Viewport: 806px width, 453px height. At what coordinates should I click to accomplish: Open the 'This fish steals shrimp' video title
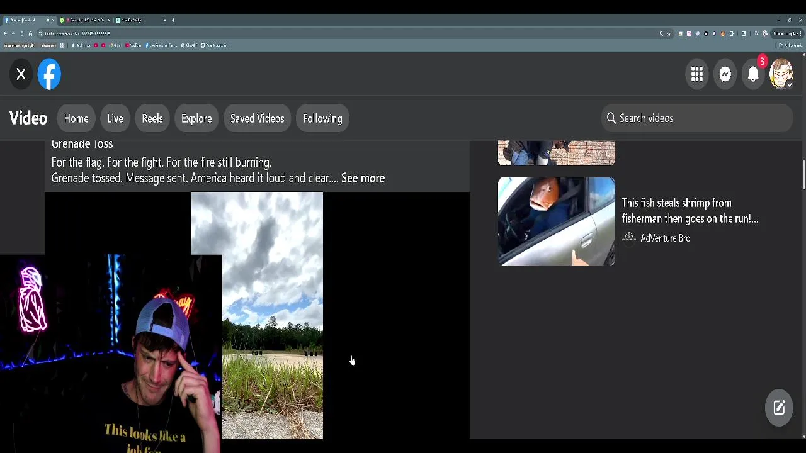tap(690, 211)
